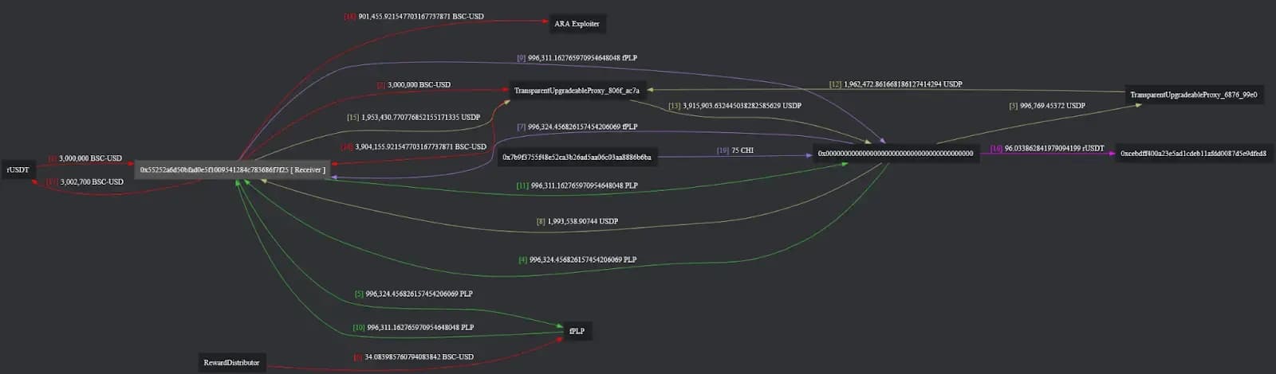This screenshot has height=374, width=1276.
Task: Click the fPLP node
Action: [x=577, y=331]
